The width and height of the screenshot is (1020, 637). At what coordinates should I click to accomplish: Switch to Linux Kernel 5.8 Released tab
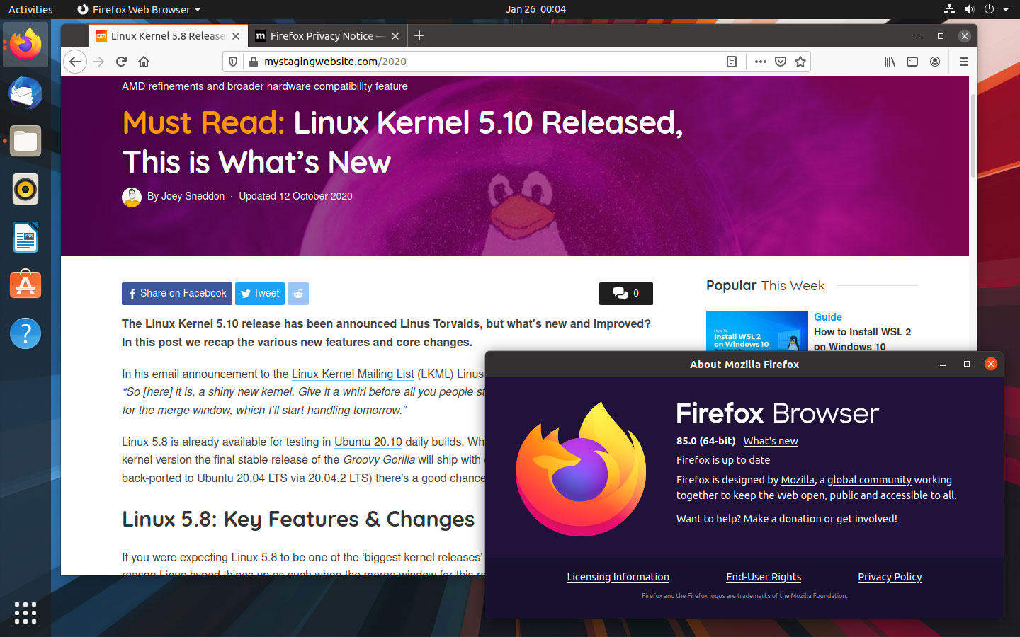click(x=168, y=36)
